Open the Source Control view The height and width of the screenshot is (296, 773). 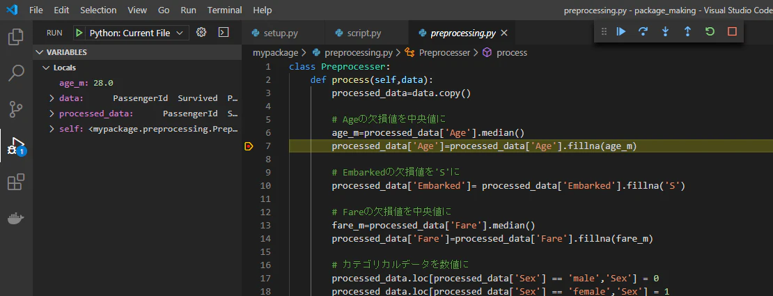[x=16, y=109]
